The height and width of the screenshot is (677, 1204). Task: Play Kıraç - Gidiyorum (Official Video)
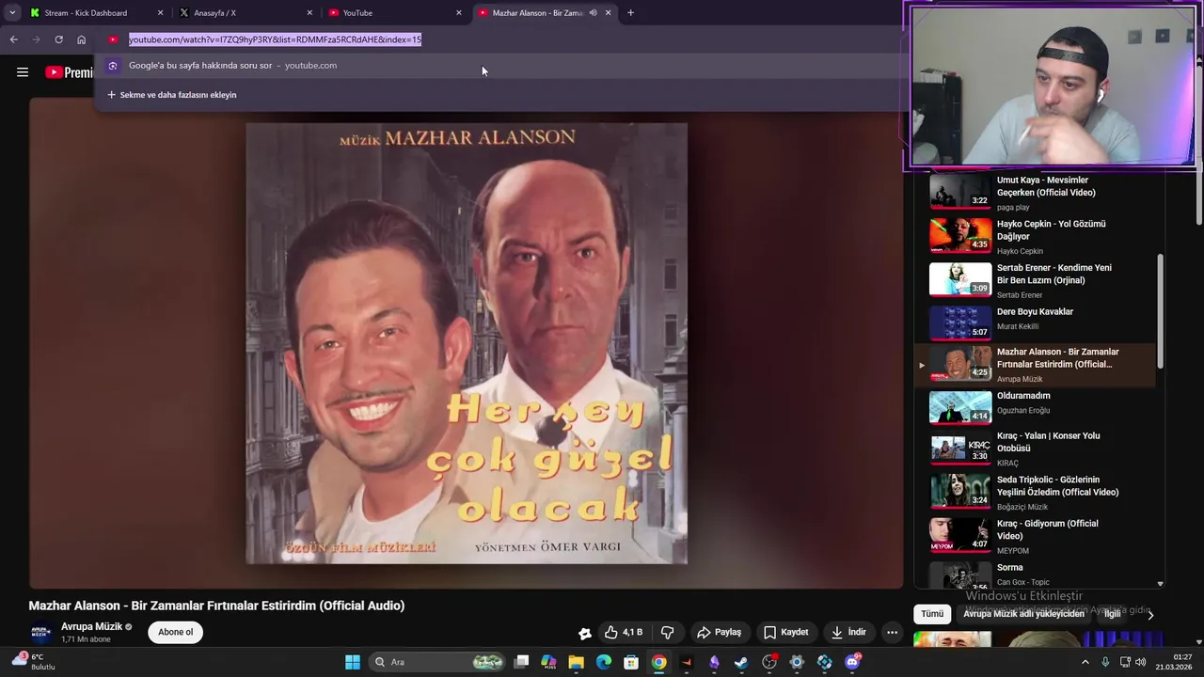(x=1035, y=536)
